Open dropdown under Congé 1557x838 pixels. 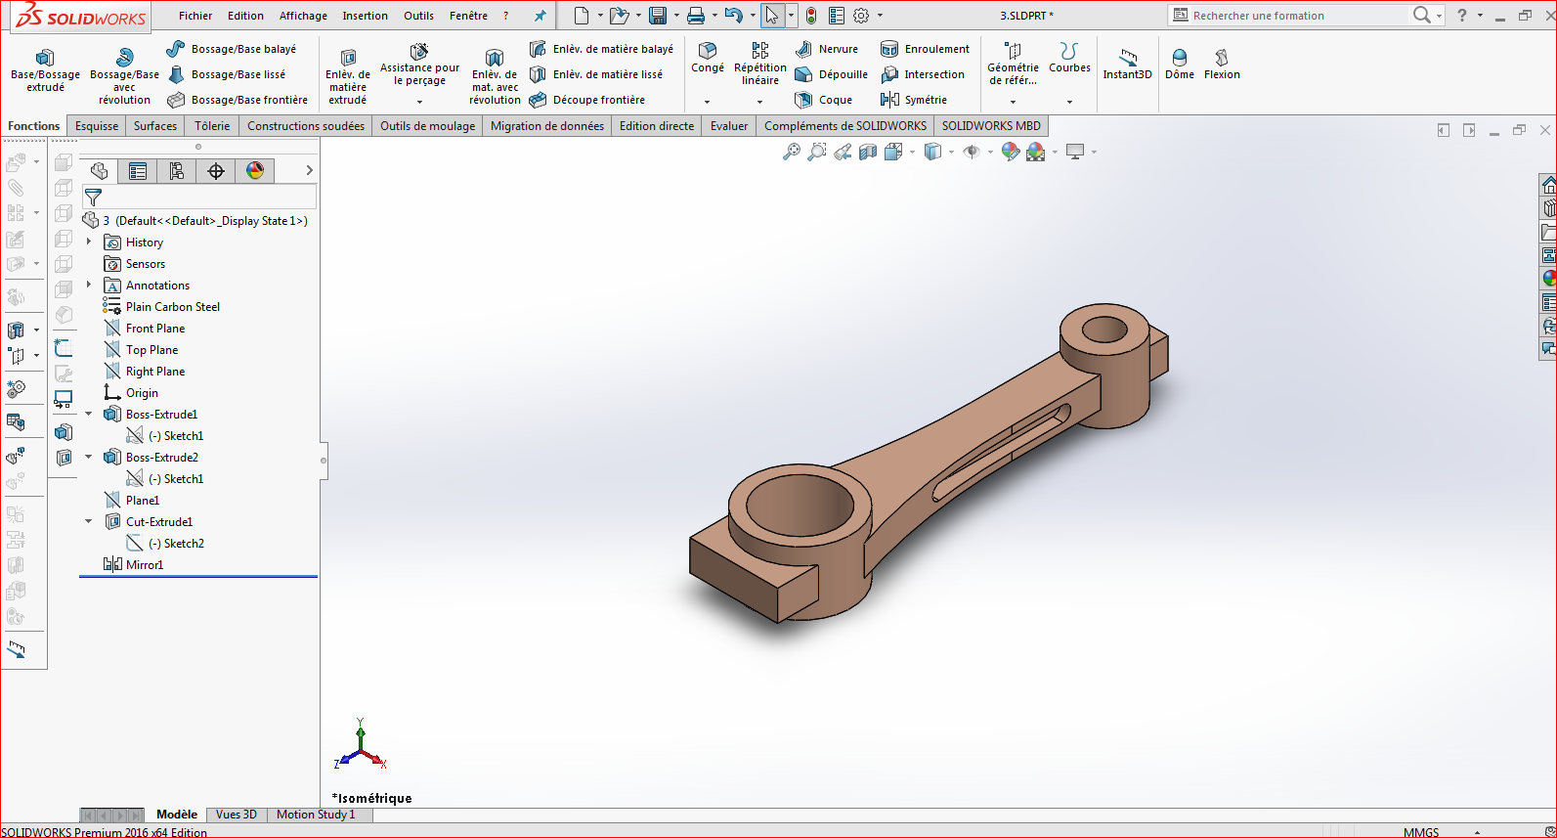point(707,102)
